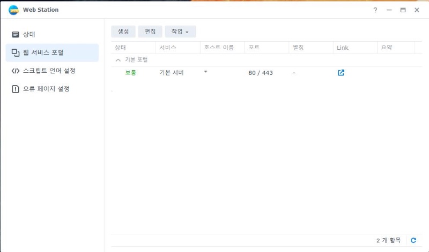This screenshot has height=252, width=429.
Task: Click the 생성 button
Action: 123,32
